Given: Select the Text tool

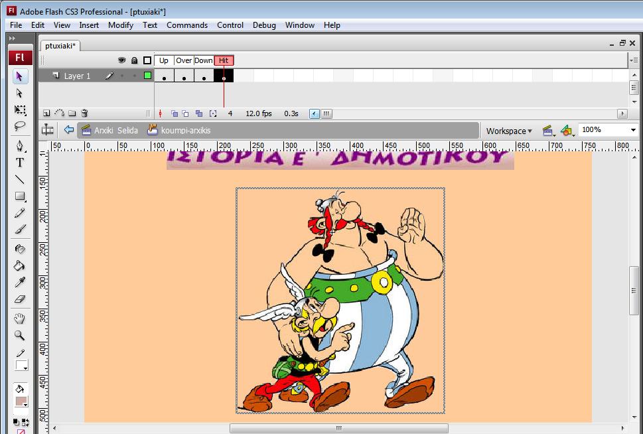Looking at the screenshot, I should tap(19, 163).
